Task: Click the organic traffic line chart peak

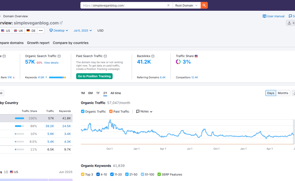Action: pyautogui.click(x=110, y=120)
